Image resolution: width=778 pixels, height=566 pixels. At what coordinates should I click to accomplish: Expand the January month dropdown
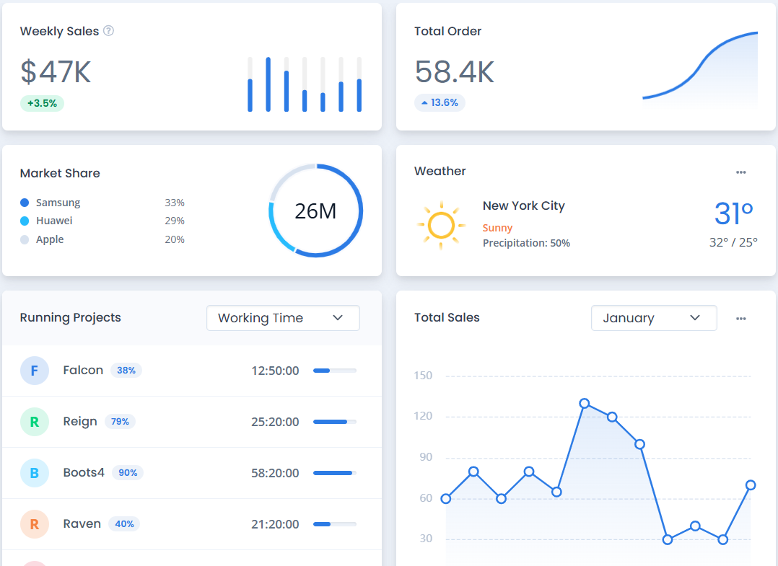pyautogui.click(x=653, y=318)
